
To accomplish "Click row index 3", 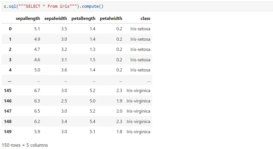I will coord(10,60).
